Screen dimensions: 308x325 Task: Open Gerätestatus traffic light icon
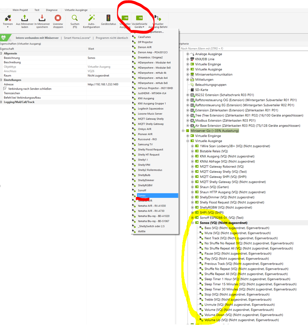point(108,18)
